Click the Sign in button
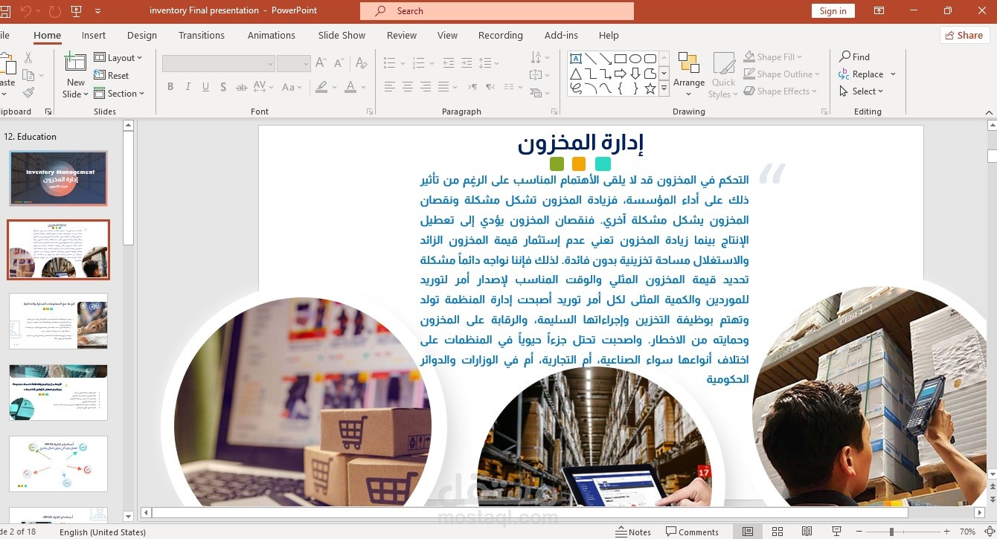The image size is (997, 539). click(833, 10)
